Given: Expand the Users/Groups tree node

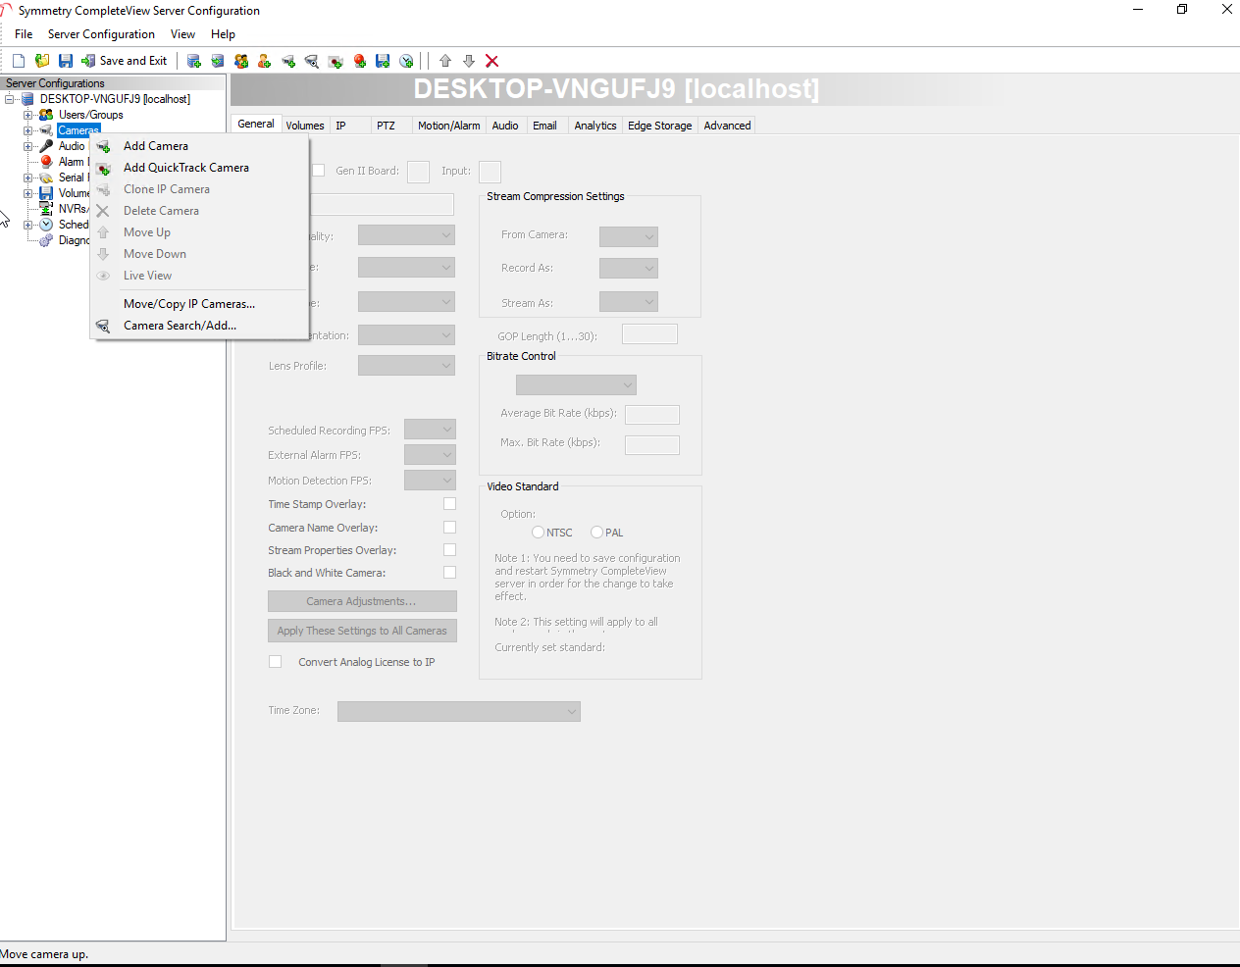Looking at the screenshot, I should tap(28, 115).
